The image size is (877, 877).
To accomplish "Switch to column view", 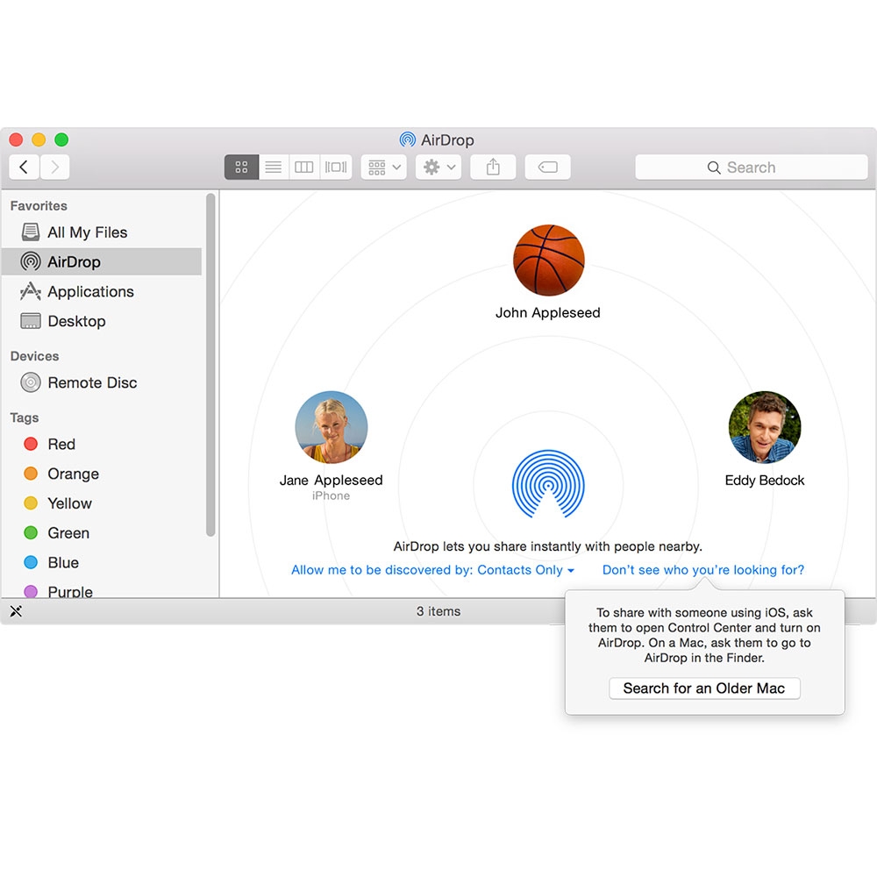I will point(304,168).
